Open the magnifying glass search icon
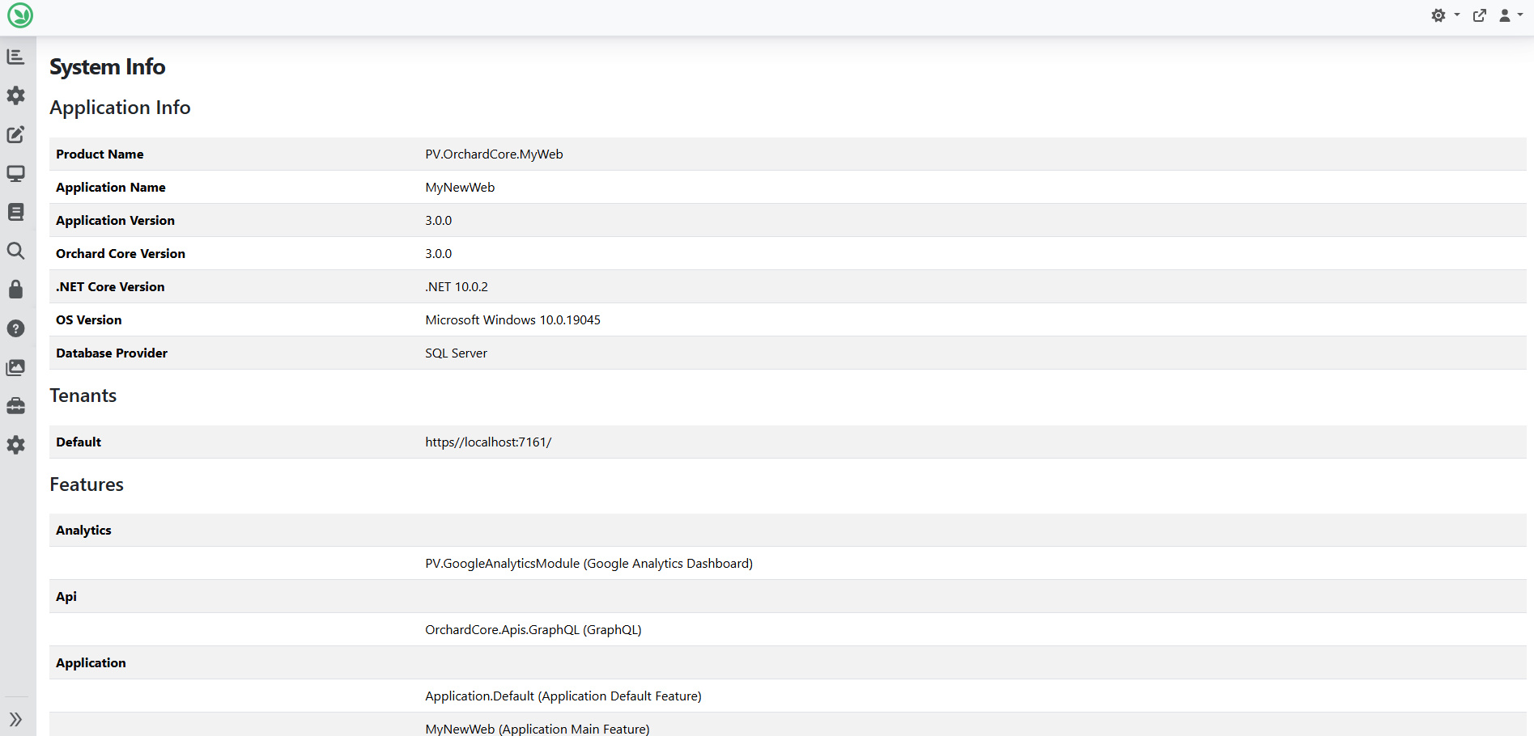This screenshot has width=1534, height=736. [x=15, y=251]
